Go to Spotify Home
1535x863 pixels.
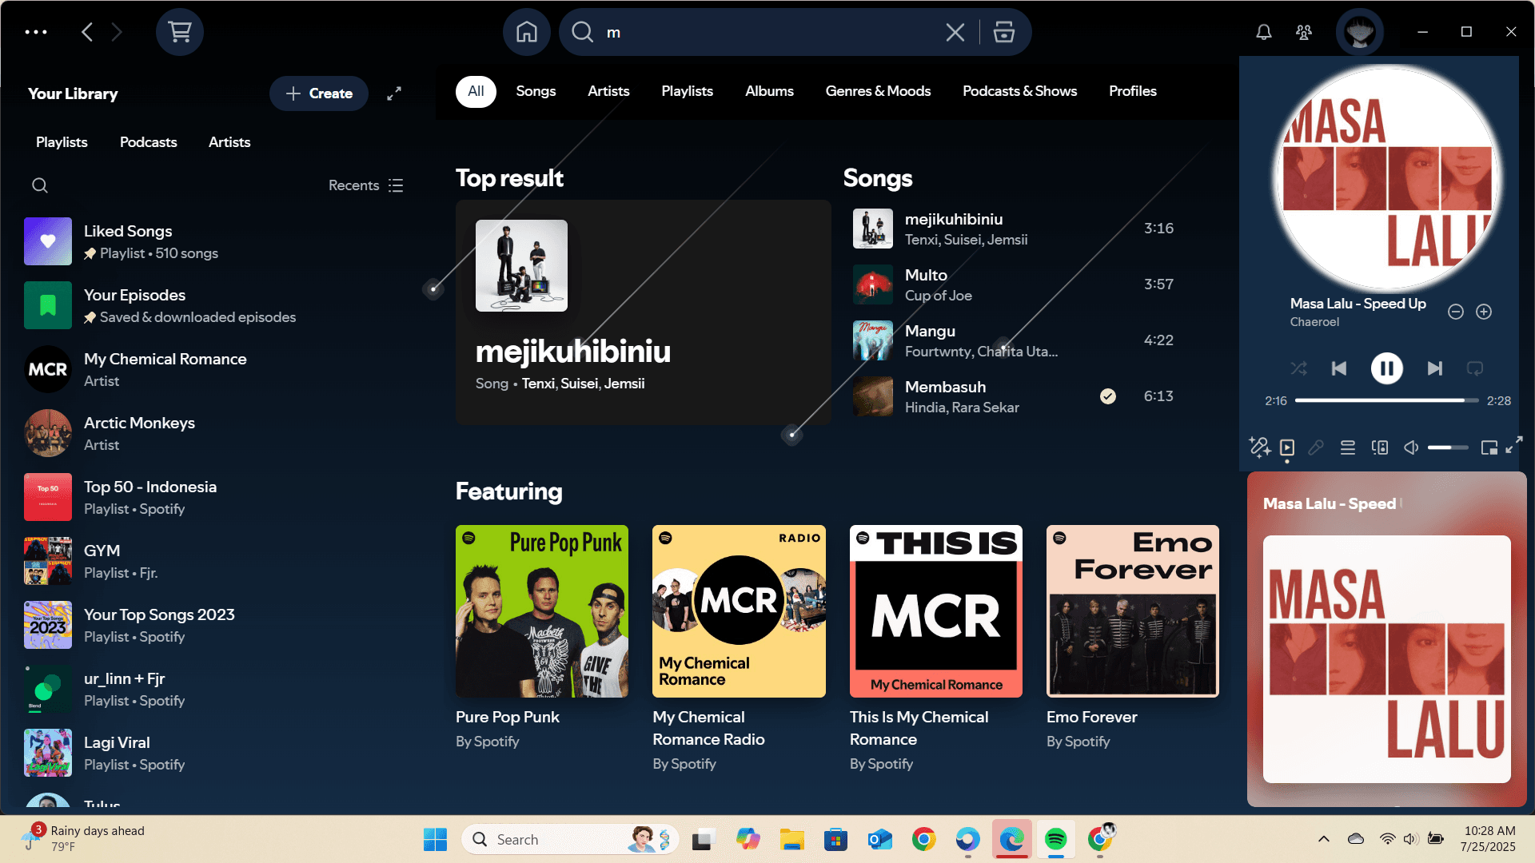tap(527, 32)
